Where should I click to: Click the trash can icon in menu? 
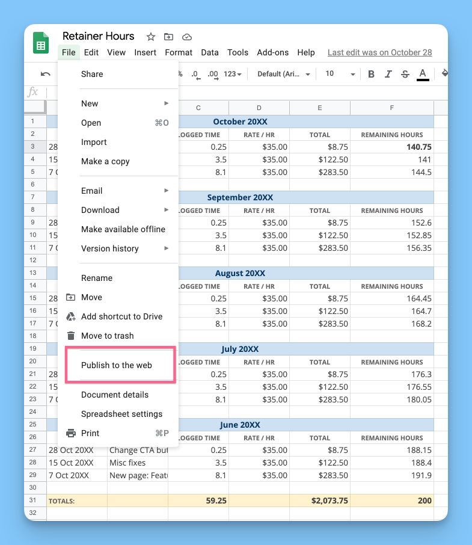[x=71, y=336]
